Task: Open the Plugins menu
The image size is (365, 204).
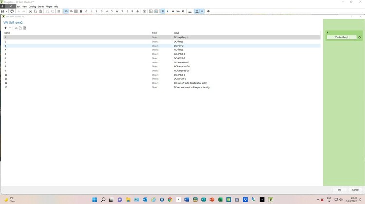Action: [x=49, y=7]
